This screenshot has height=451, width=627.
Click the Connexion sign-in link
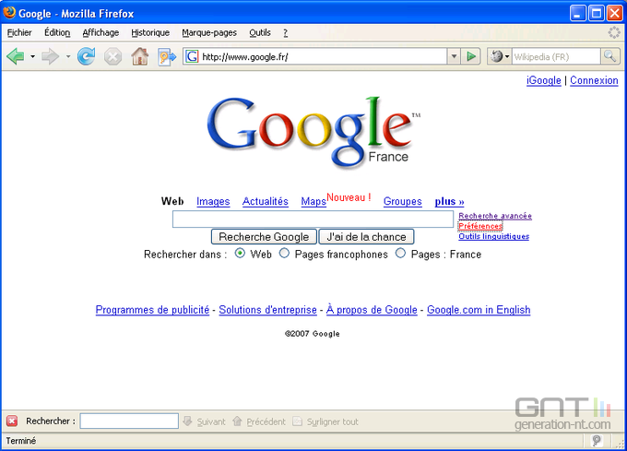(594, 80)
